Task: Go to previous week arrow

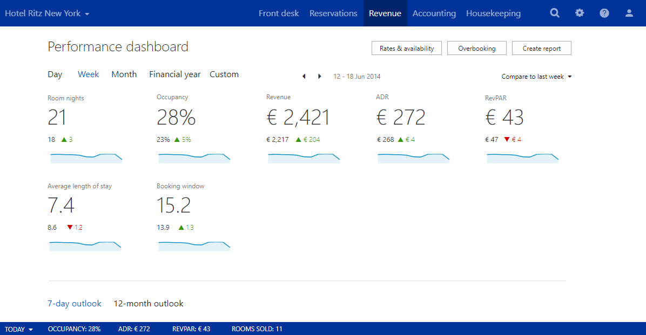Action: pyautogui.click(x=304, y=76)
